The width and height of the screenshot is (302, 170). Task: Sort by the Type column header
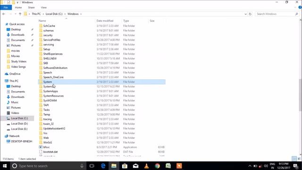tap(126, 21)
